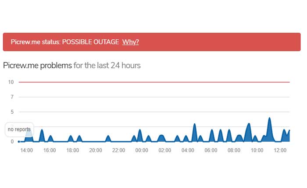Viewport: 307px width, 188px height.
Task: Select the 20:00 x-axis time label
Action: pos(96,150)
